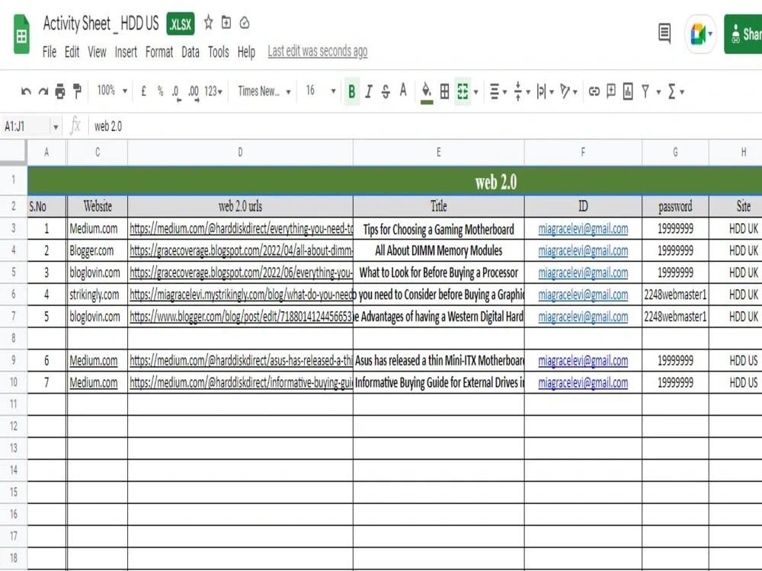
Task: Click the name box showing A1:J1
Action: tap(25, 126)
